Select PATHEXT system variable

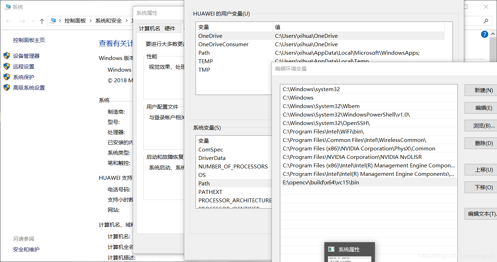[x=234, y=192]
